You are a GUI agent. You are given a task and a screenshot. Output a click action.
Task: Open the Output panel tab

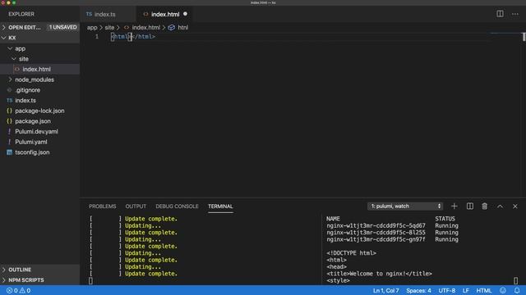pos(136,206)
